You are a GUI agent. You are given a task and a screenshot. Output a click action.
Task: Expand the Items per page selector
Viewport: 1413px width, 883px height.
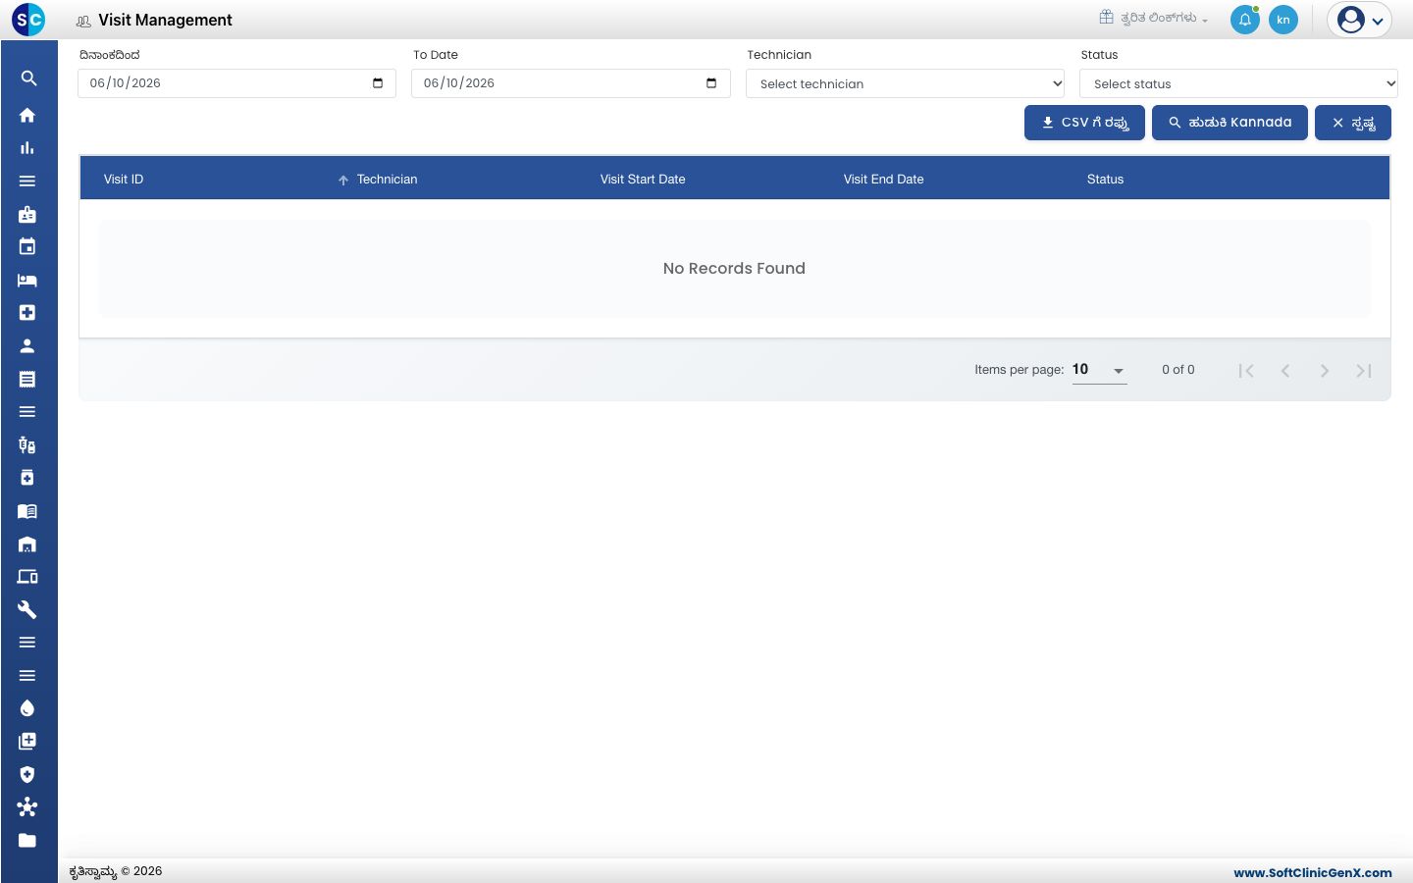point(1099,370)
